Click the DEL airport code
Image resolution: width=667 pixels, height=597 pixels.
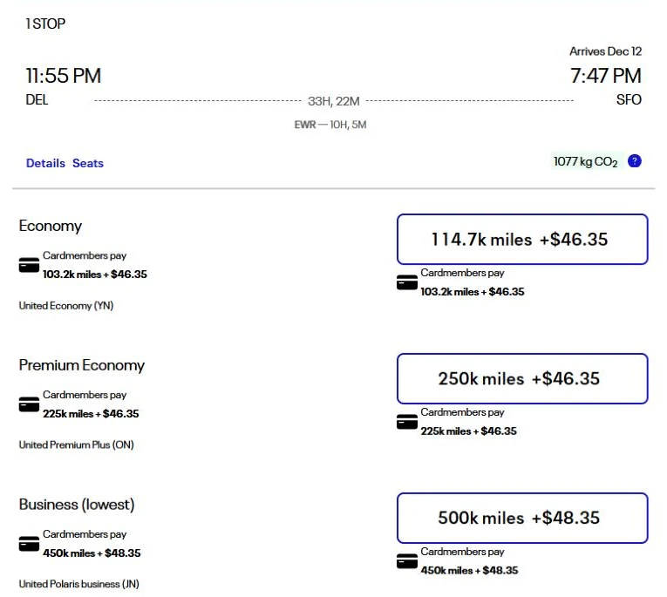point(37,99)
